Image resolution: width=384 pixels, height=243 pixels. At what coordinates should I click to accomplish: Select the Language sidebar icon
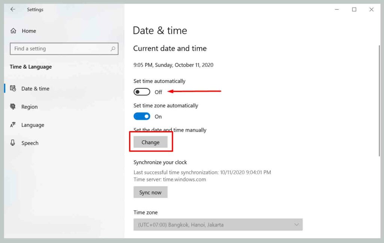pos(13,125)
